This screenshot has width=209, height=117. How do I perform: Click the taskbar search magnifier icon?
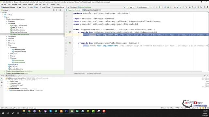(8, 113)
